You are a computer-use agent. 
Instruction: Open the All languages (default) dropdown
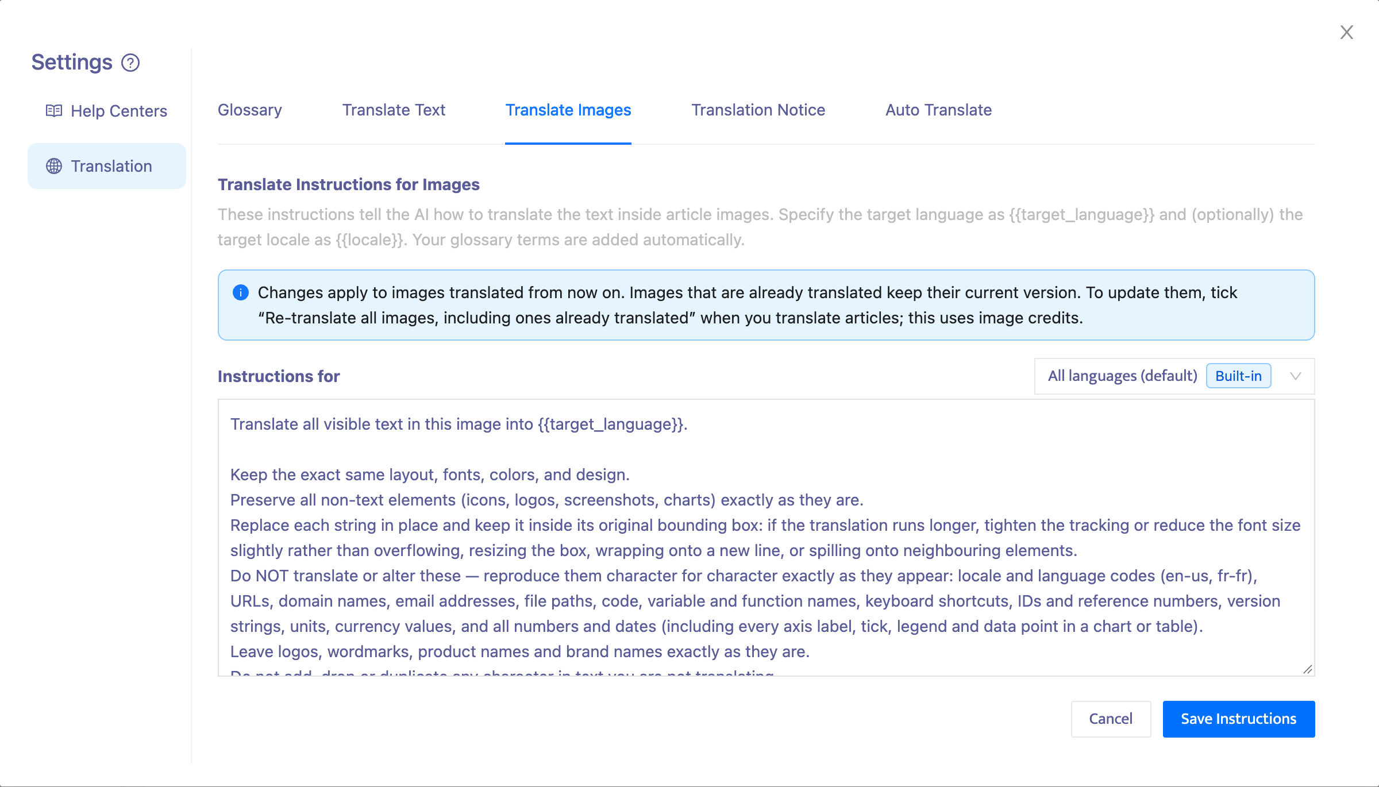click(1174, 376)
